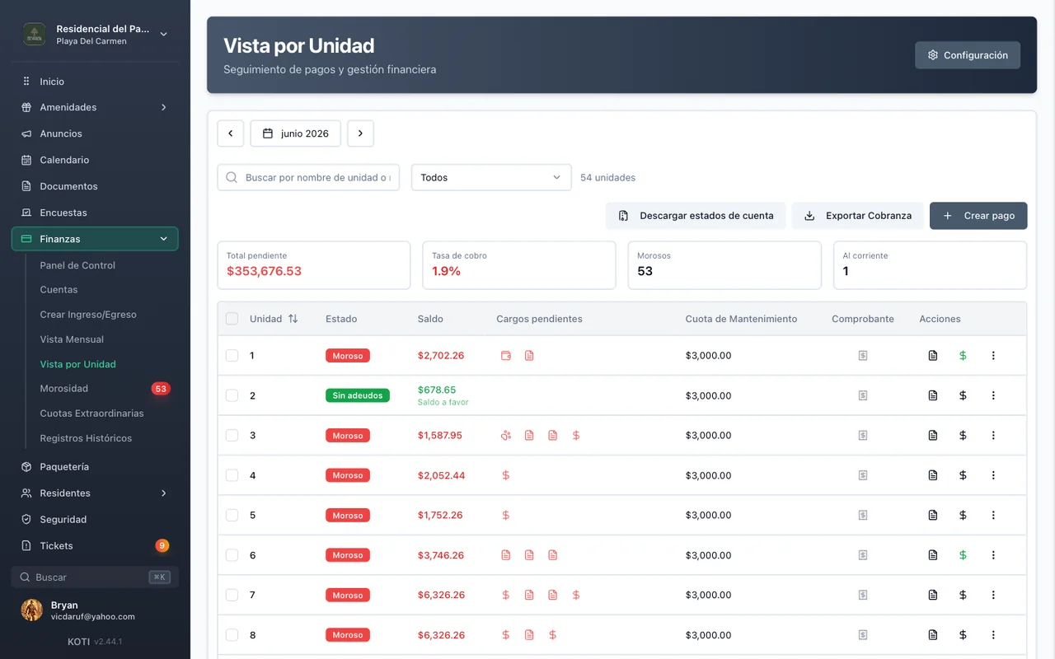1055x659 pixels.
Task: Go to the next month with right arrow
Action: (x=360, y=133)
